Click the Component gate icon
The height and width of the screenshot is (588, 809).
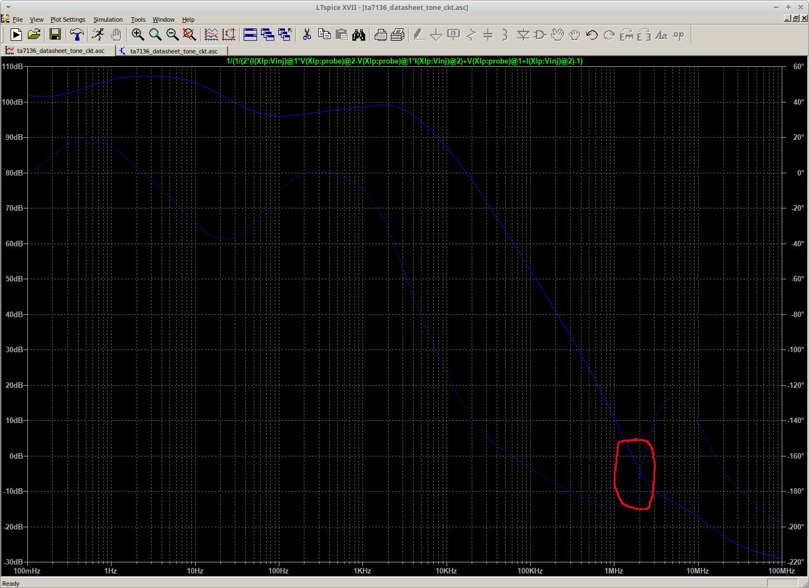[x=540, y=35]
